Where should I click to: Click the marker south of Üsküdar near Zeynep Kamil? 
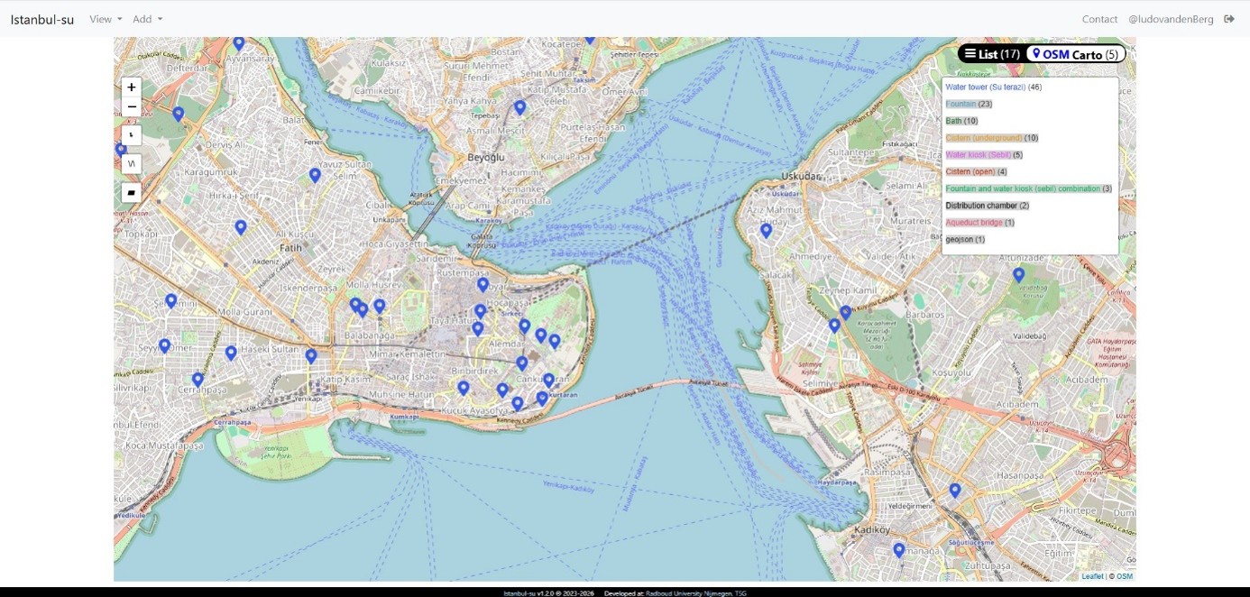pos(845,312)
